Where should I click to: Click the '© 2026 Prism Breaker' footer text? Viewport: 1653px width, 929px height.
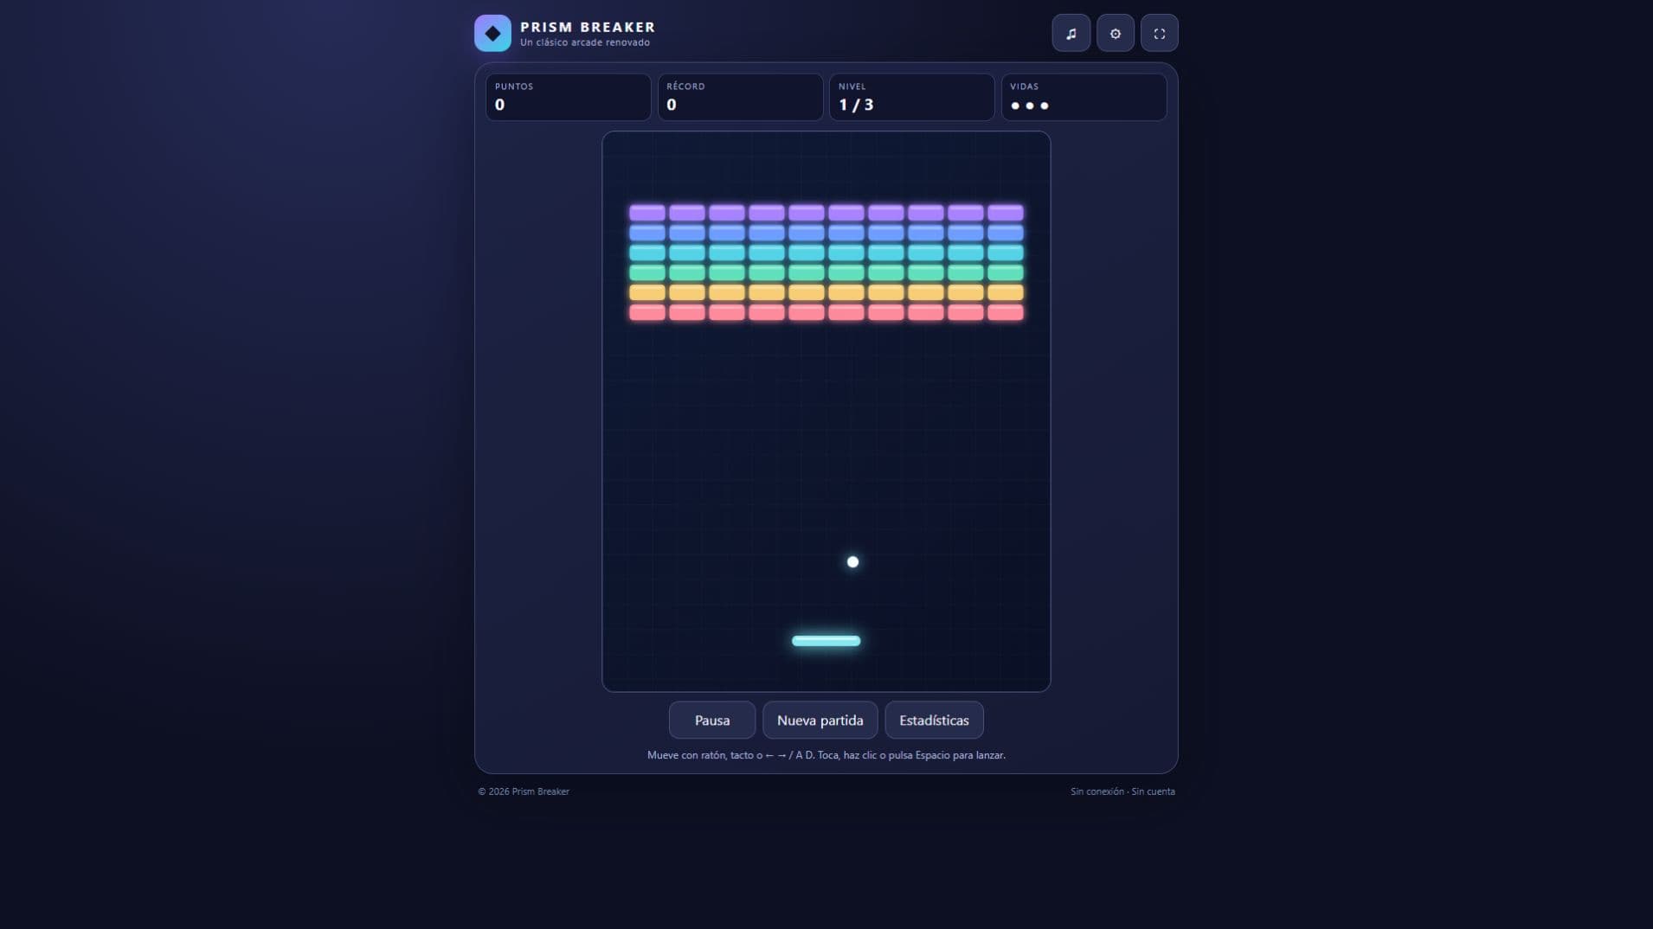point(524,791)
